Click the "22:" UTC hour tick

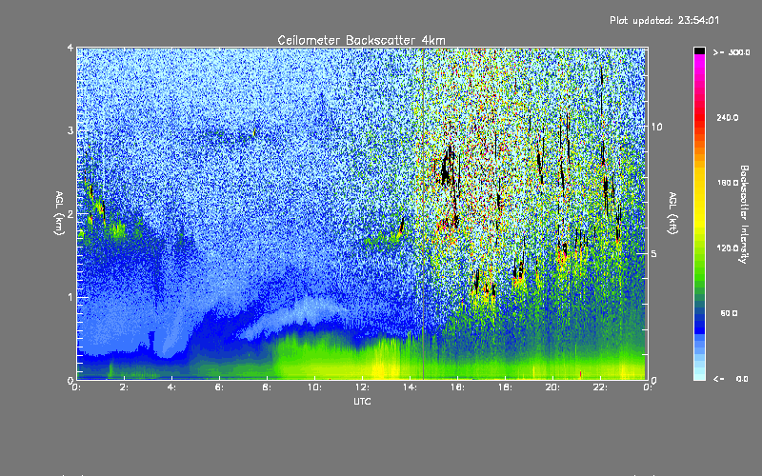point(600,387)
